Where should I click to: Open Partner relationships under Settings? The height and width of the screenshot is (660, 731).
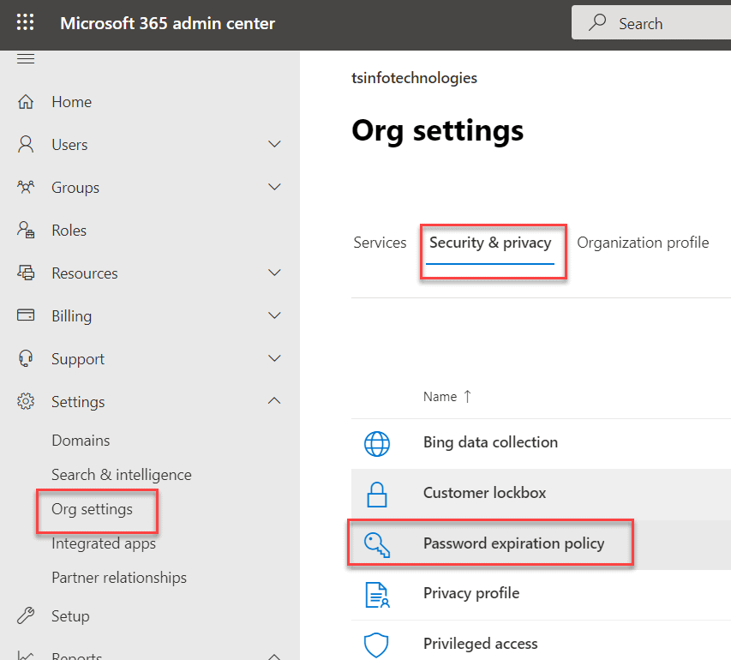119,578
